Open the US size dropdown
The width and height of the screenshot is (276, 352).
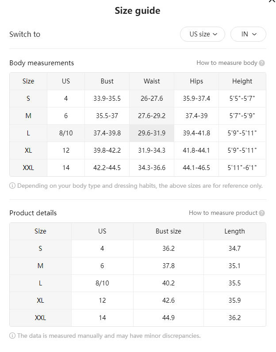[203, 34]
